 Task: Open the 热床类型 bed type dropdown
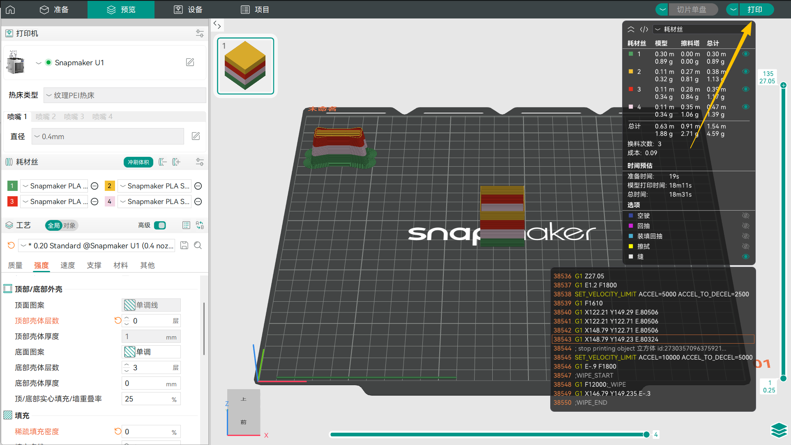pyautogui.click(x=125, y=95)
